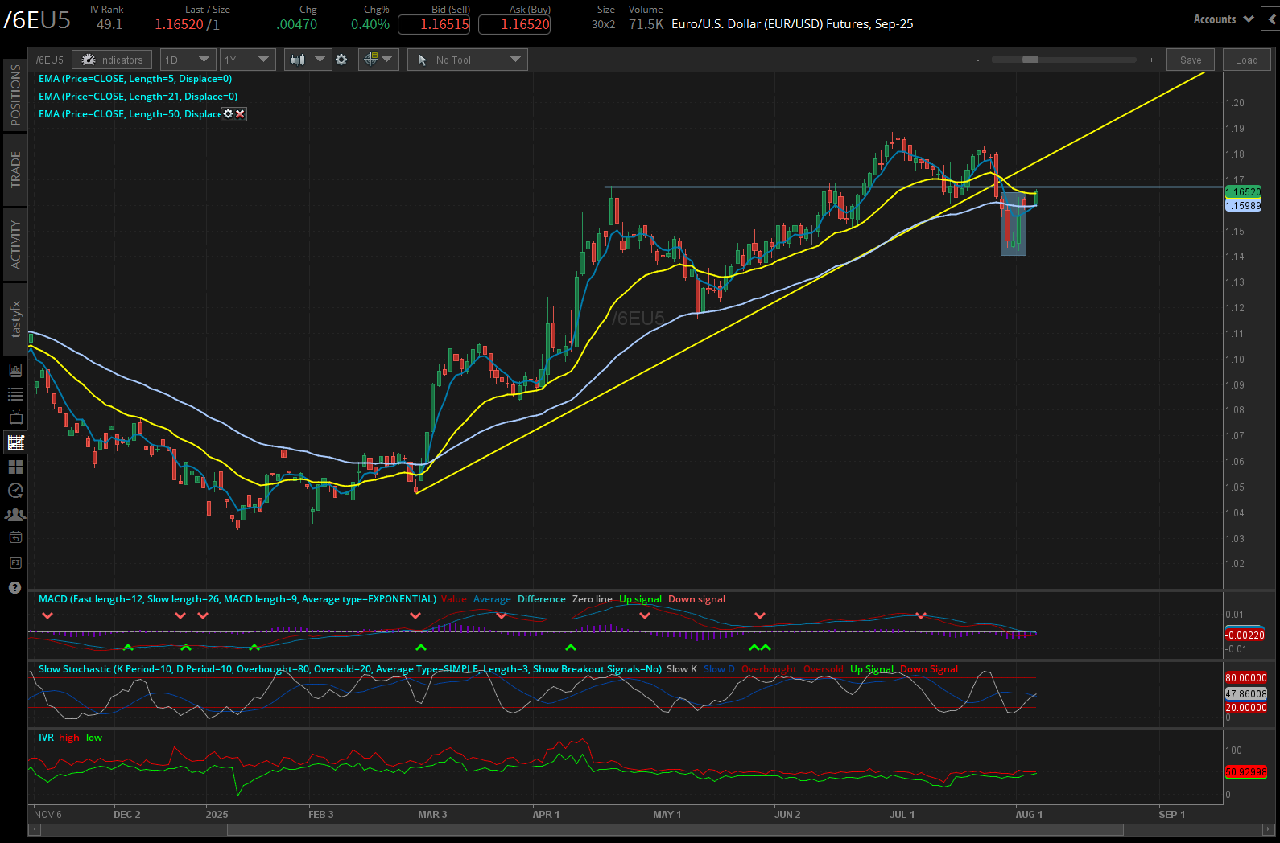Click the Load chart button
Image resolution: width=1280 pixels, height=843 pixels.
click(x=1246, y=60)
